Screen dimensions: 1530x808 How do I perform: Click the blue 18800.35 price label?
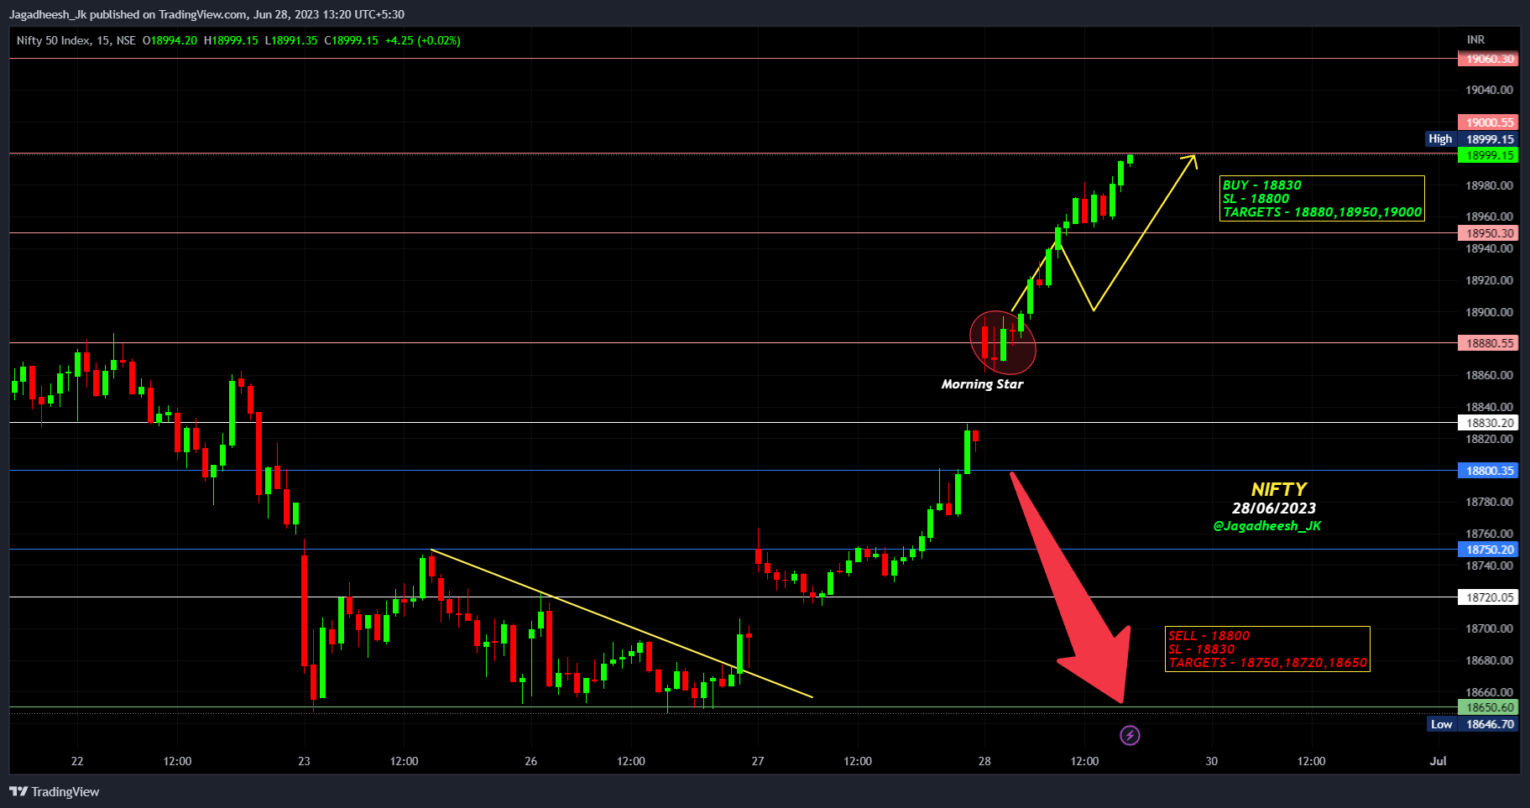[x=1488, y=471]
